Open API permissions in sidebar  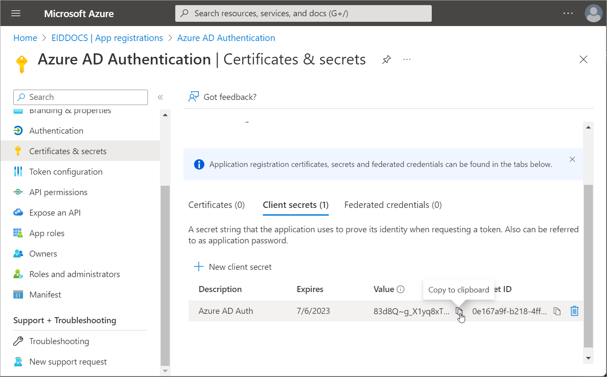pos(58,192)
